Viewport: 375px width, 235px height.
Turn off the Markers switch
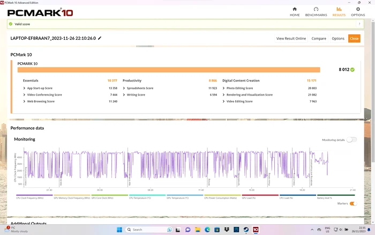(x=353, y=204)
